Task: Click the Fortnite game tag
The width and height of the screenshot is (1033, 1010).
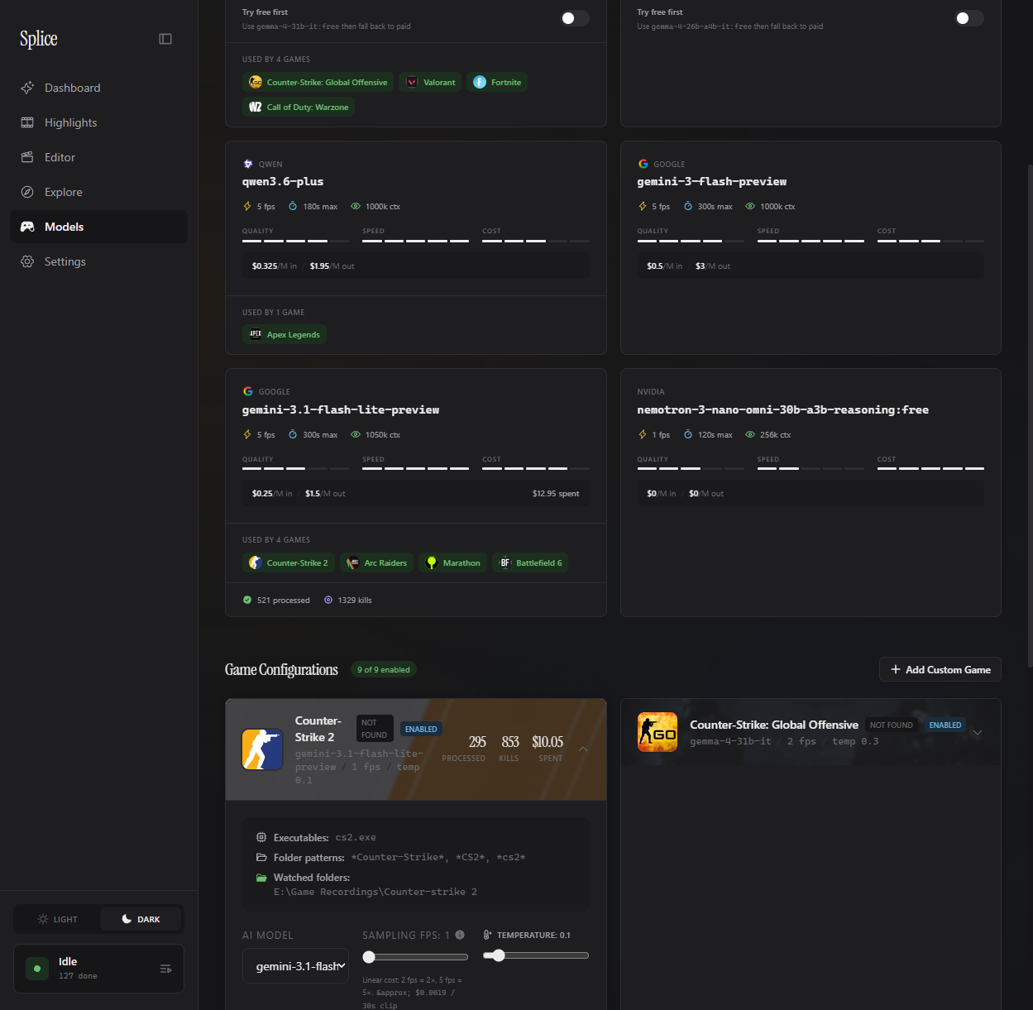Action: coord(497,82)
